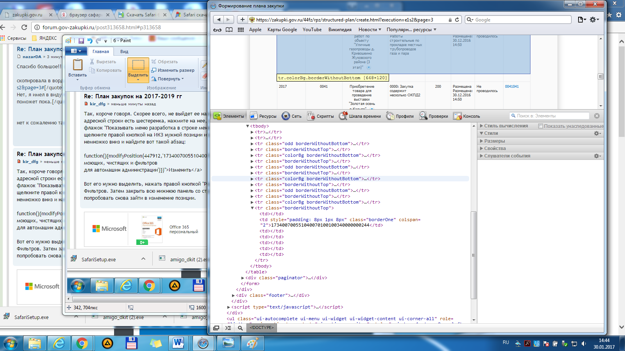The width and height of the screenshot is (625, 351).
Task: Collapse the tbody node in DOM tree
Action: [248, 126]
